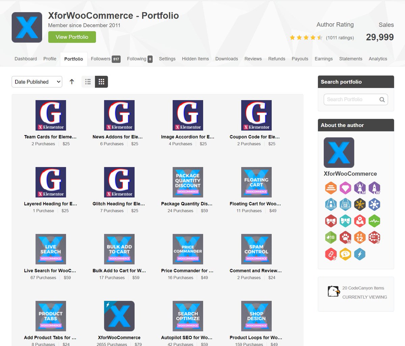Open the Statements tab

click(x=351, y=59)
